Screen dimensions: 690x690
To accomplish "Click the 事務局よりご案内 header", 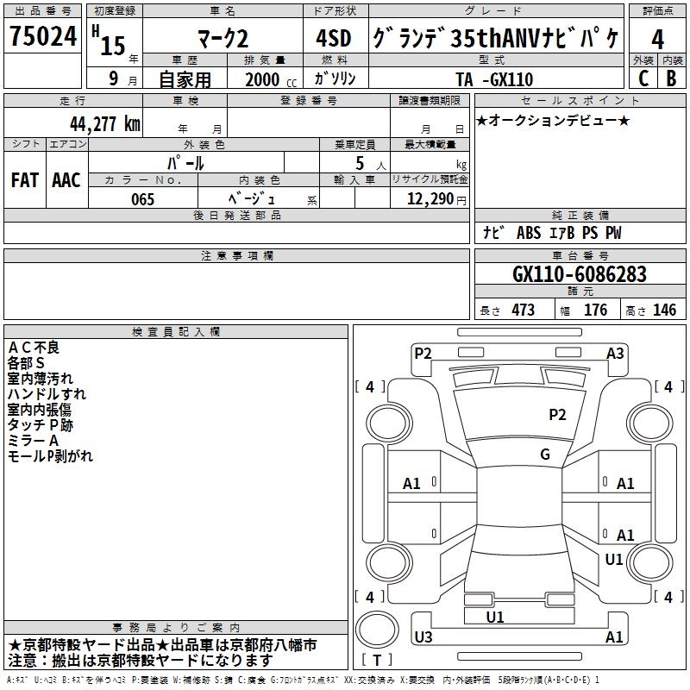I will 176,628.
